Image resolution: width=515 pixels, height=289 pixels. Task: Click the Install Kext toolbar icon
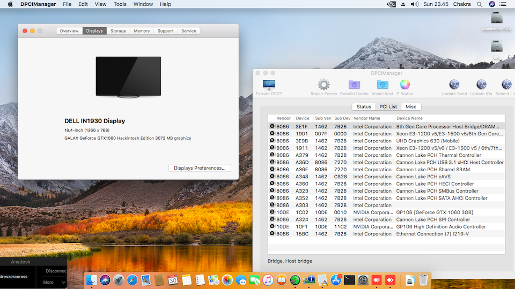click(x=382, y=85)
